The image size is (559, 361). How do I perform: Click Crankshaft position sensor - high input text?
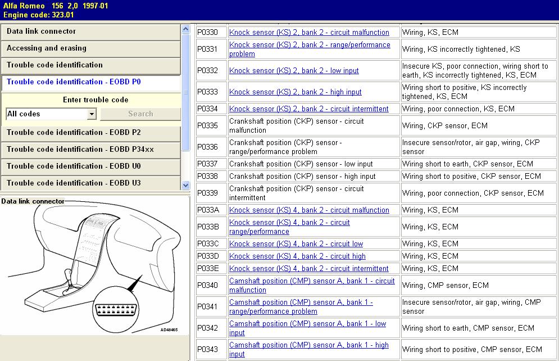click(x=302, y=176)
